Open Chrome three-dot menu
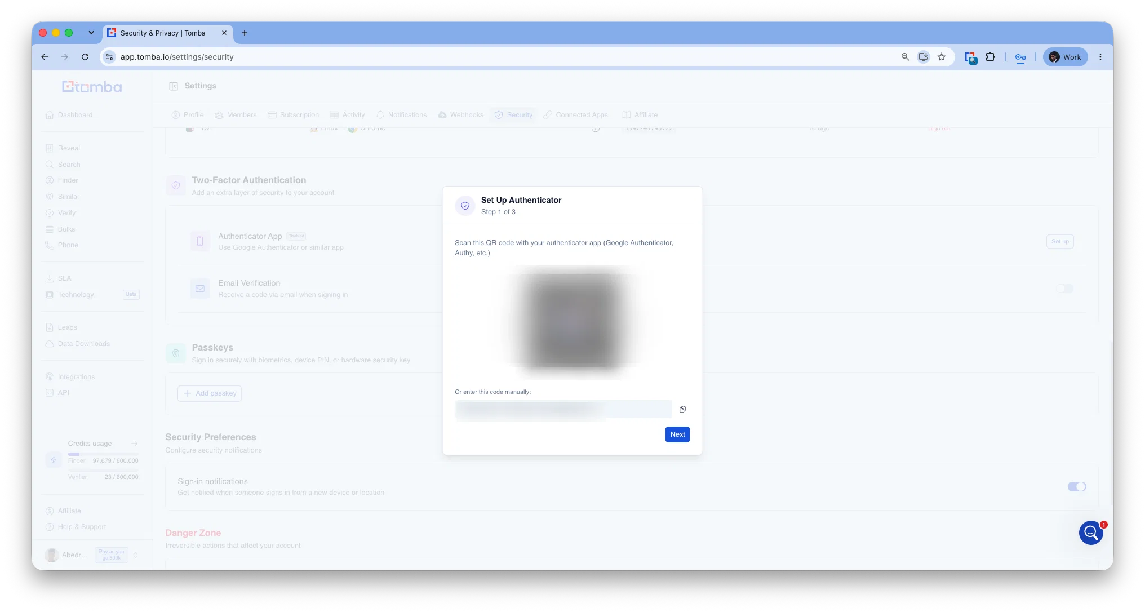1145x612 pixels. click(x=1100, y=57)
